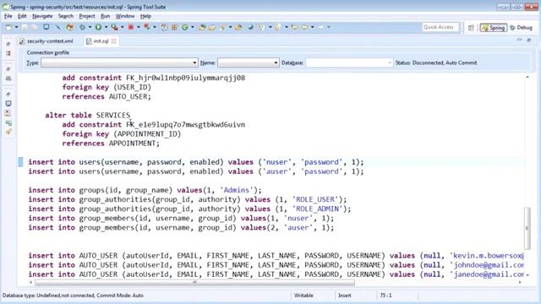Click the topmost restore icon in left sidebar
The height and width of the screenshot is (304, 541).
(x=8, y=44)
